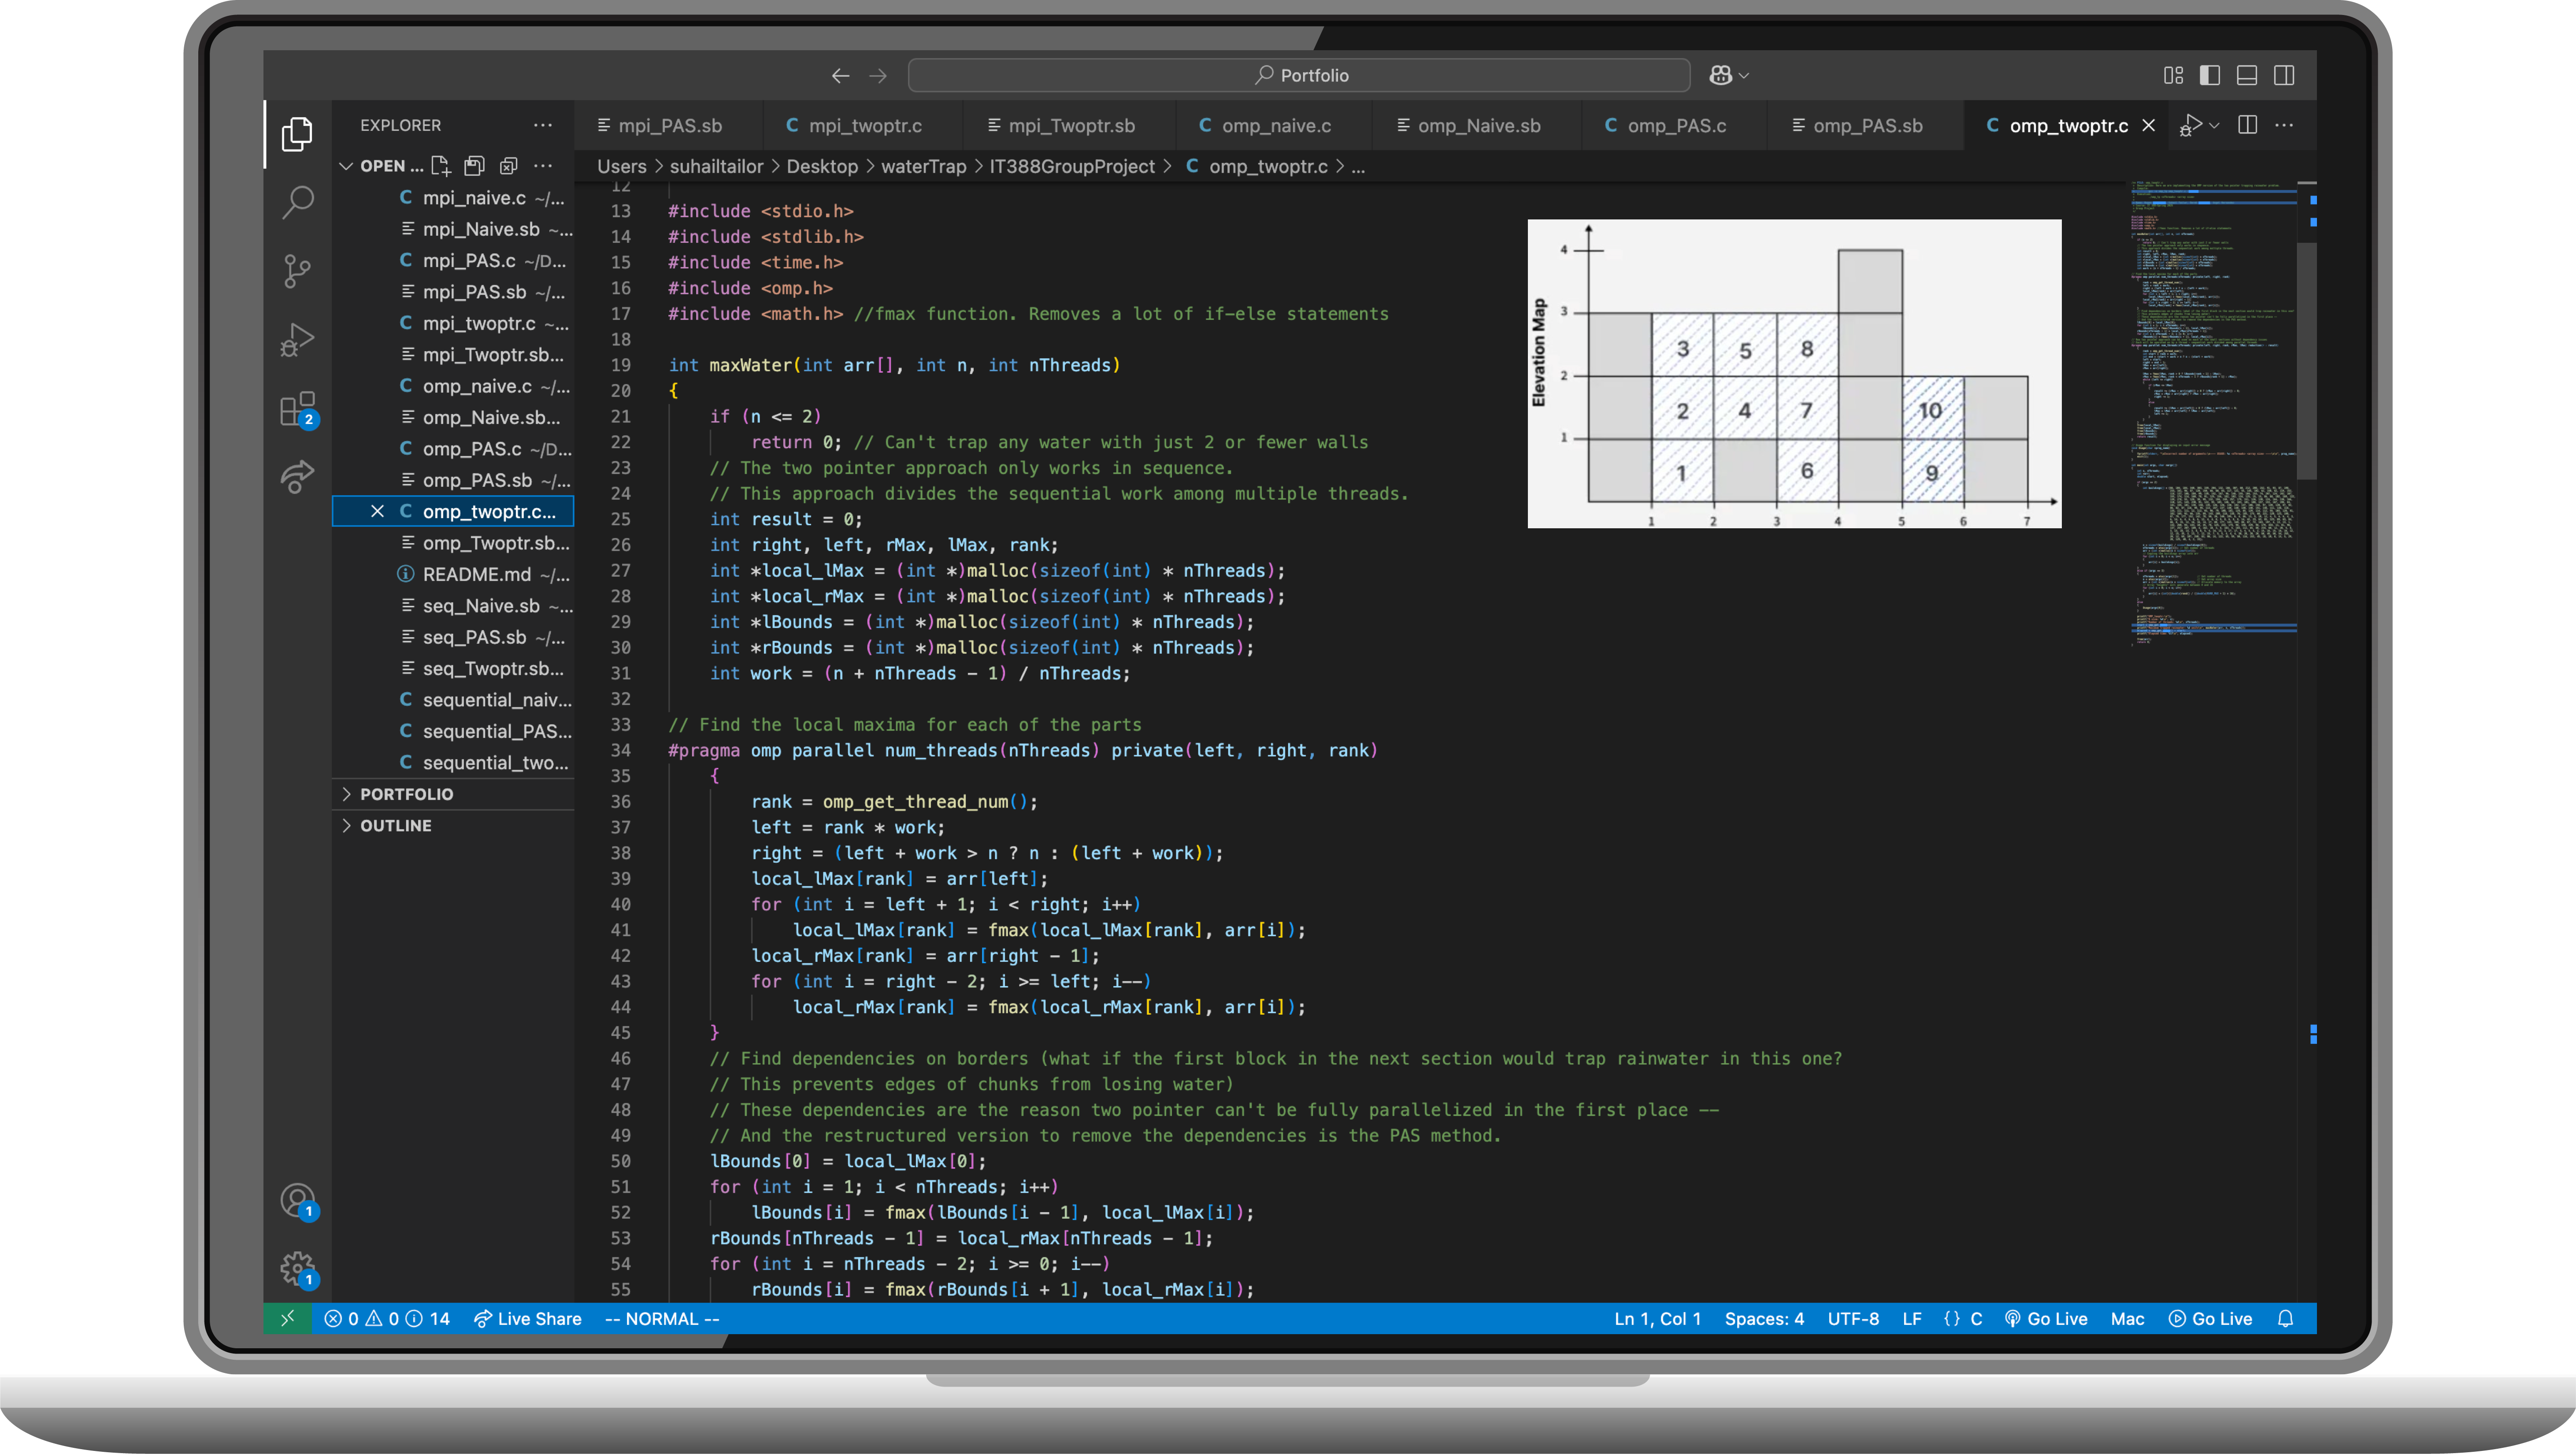Toggle the bottom panel layout button

[2247, 75]
